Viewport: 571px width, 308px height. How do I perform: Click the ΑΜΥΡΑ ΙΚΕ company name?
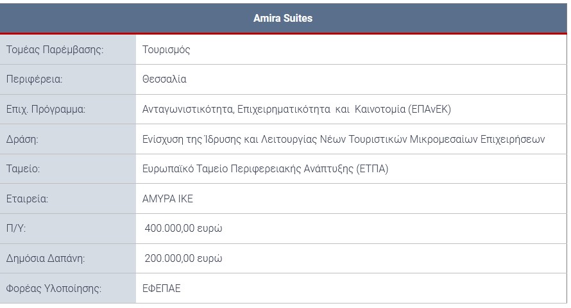point(167,199)
